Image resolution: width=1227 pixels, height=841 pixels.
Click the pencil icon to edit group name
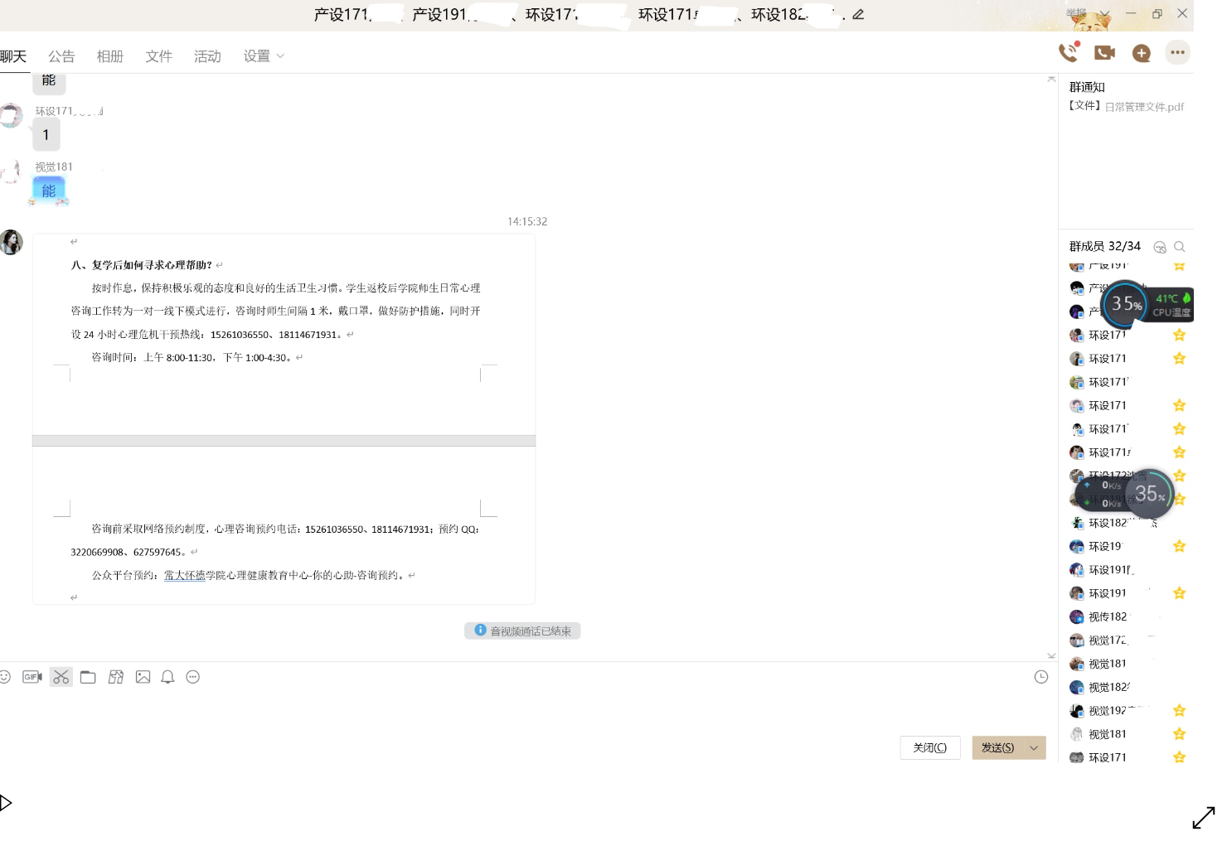click(858, 14)
